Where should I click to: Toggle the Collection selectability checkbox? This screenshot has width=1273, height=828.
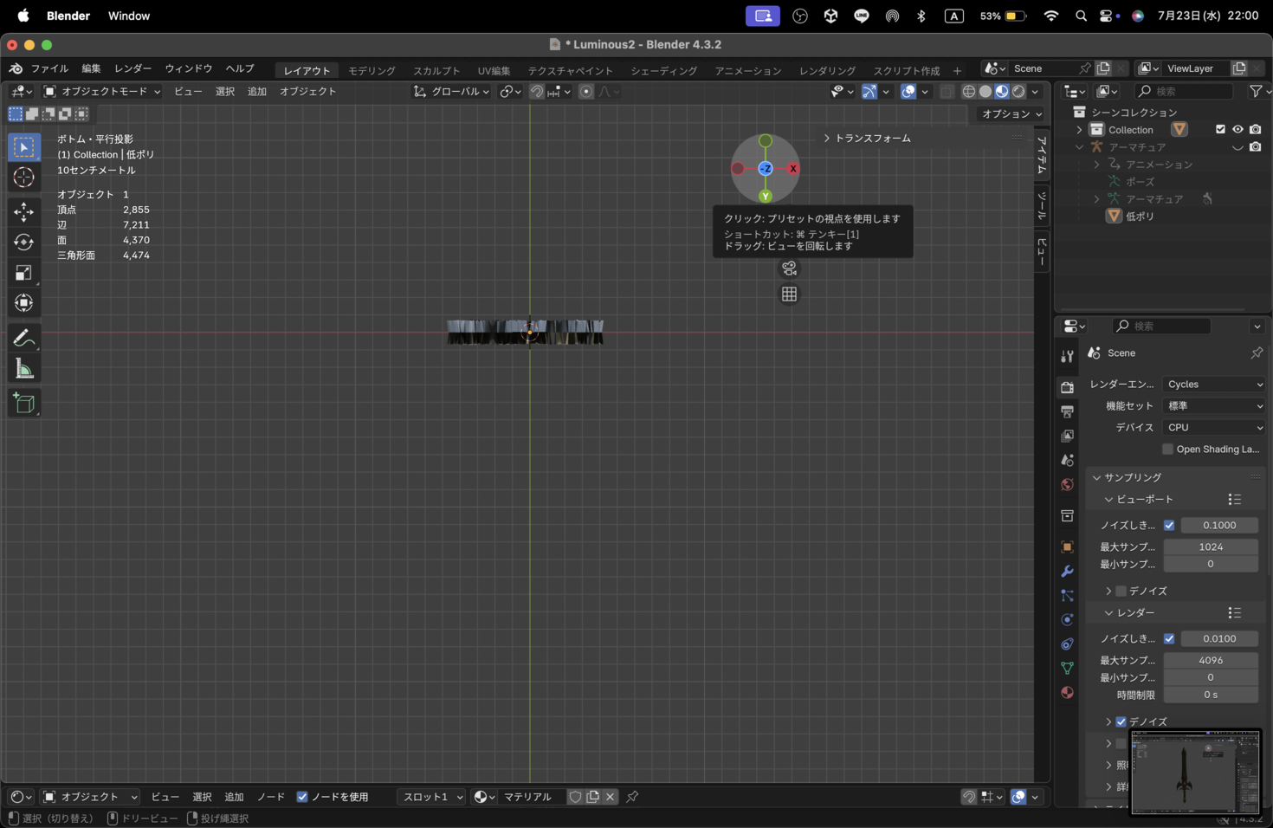[x=1223, y=129]
